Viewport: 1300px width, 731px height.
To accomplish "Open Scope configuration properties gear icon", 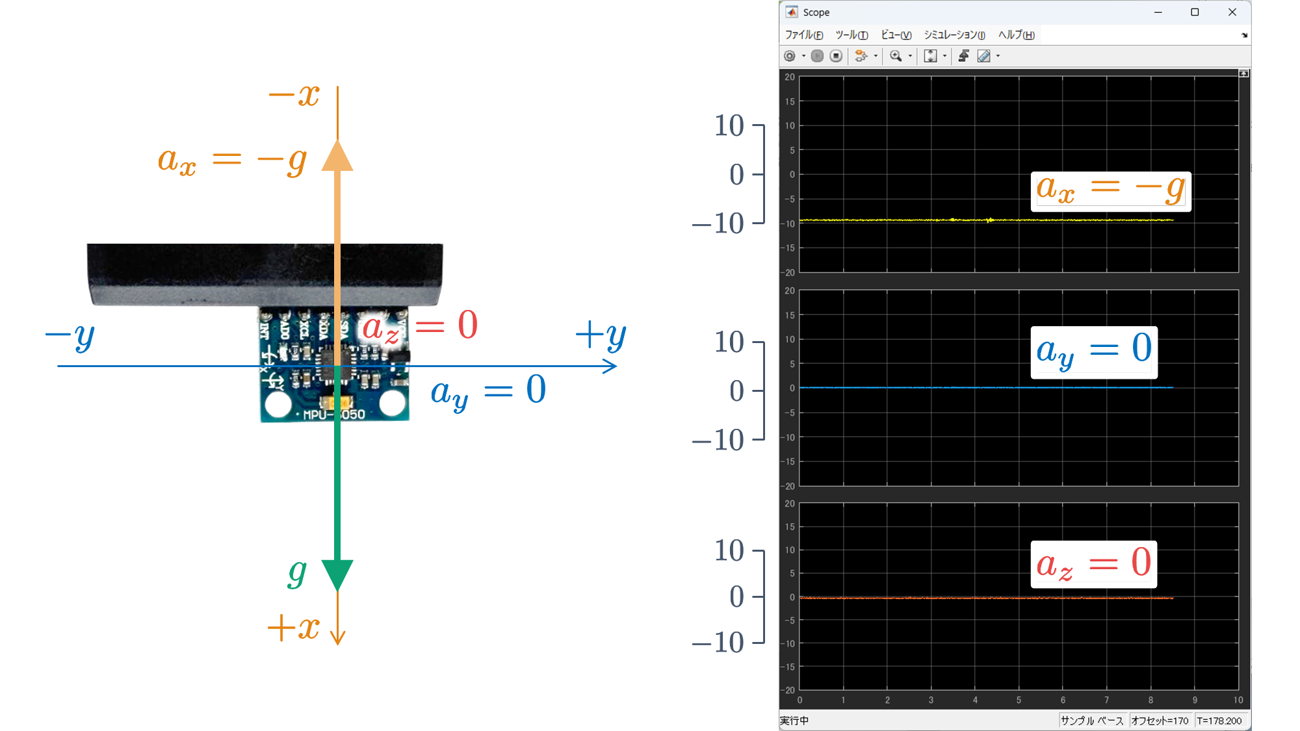I will pyautogui.click(x=790, y=57).
